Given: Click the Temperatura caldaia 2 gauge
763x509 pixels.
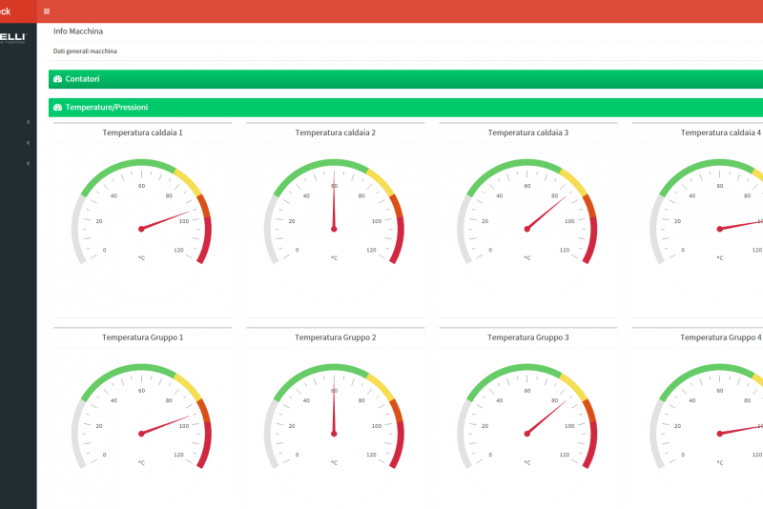Looking at the screenshot, I should point(335,212).
